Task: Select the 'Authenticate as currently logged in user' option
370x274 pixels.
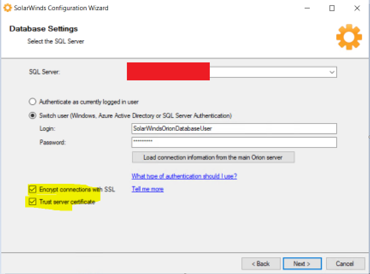Action: point(32,101)
